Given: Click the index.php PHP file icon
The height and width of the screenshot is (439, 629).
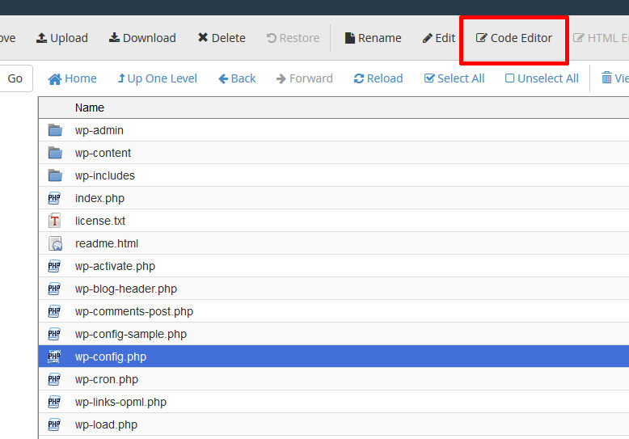Looking at the screenshot, I should (x=54, y=198).
